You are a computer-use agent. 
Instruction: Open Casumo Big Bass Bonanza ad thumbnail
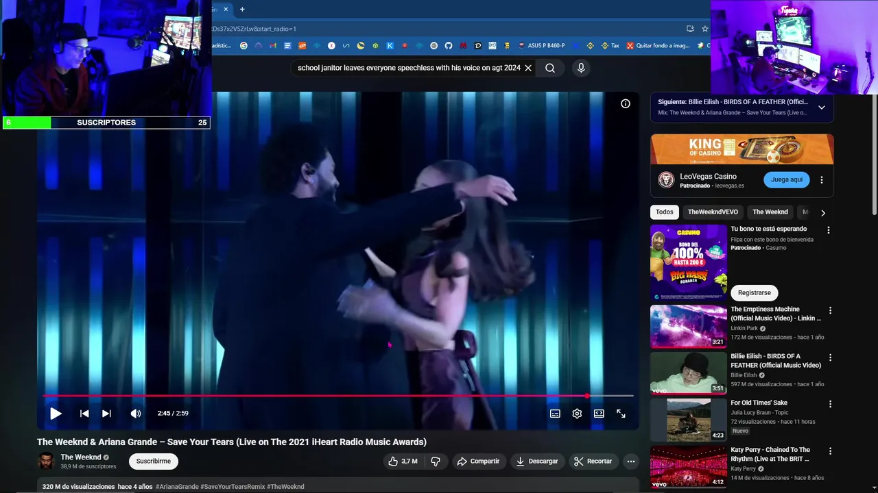click(689, 262)
